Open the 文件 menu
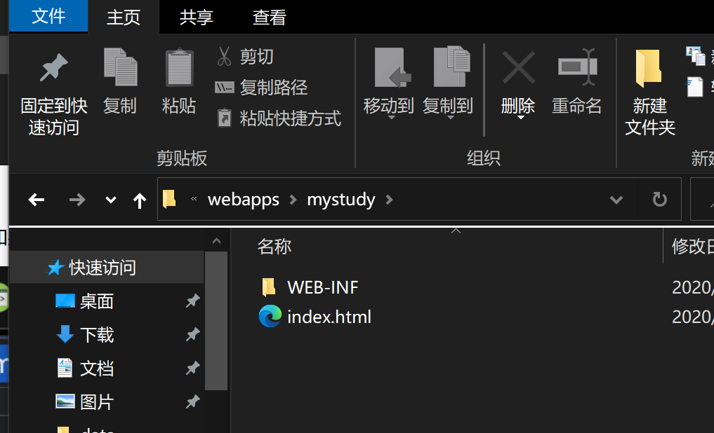Screen dimensions: 714x433 click(48, 17)
